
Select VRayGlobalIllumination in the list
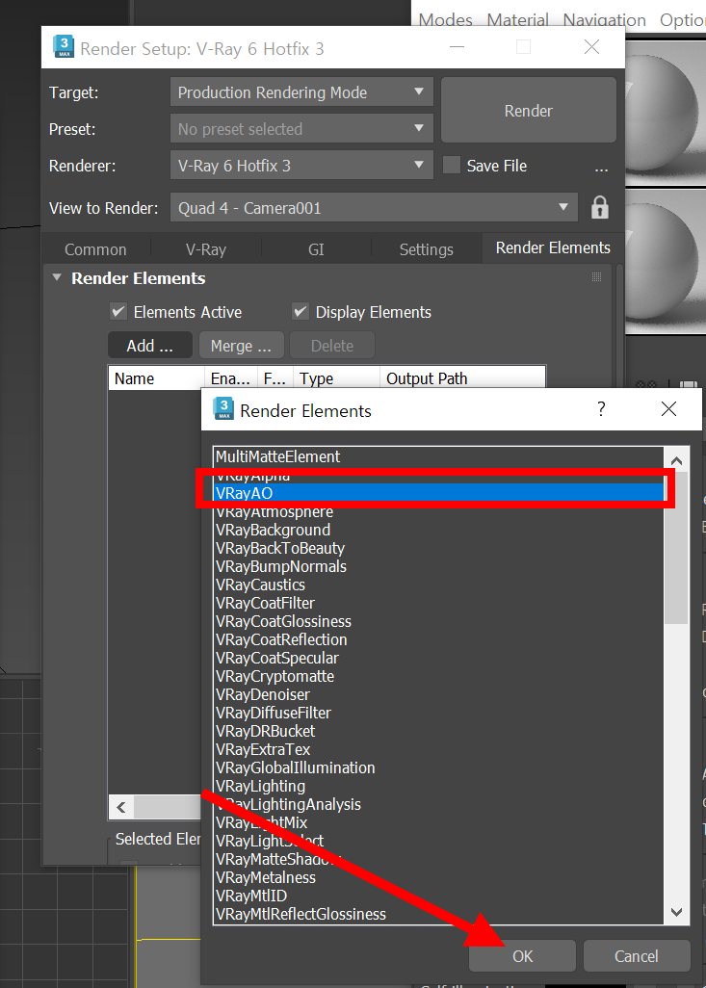(439, 767)
